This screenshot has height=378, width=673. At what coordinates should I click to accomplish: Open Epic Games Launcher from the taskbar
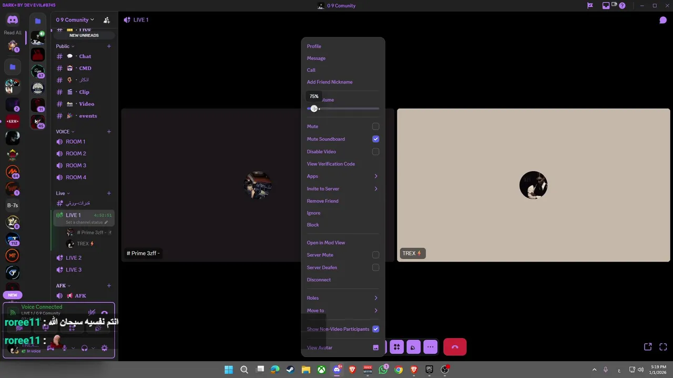[x=430, y=370]
